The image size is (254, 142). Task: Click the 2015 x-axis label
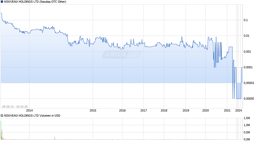pos(93,110)
